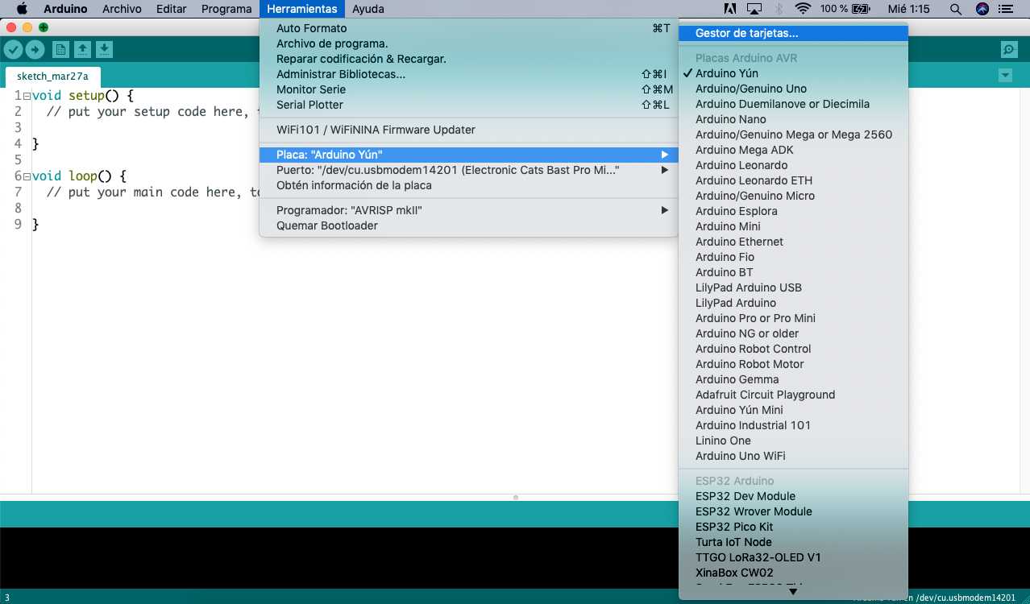
Task: Open Spotlight search icon
Action: (956, 9)
